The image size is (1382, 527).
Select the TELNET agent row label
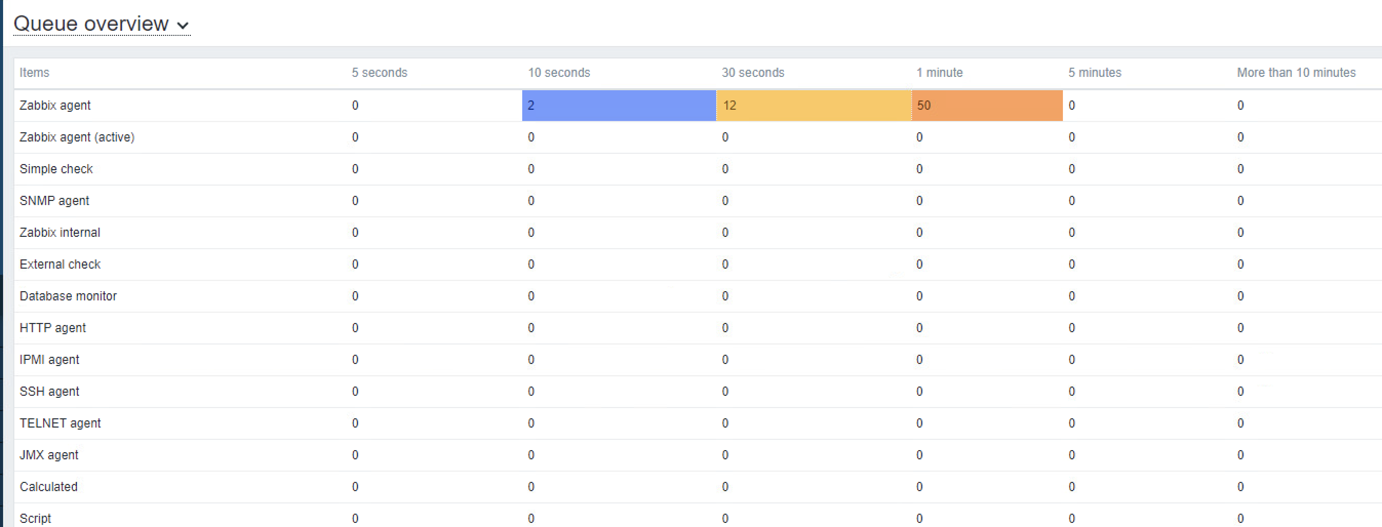tap(60, 423)
